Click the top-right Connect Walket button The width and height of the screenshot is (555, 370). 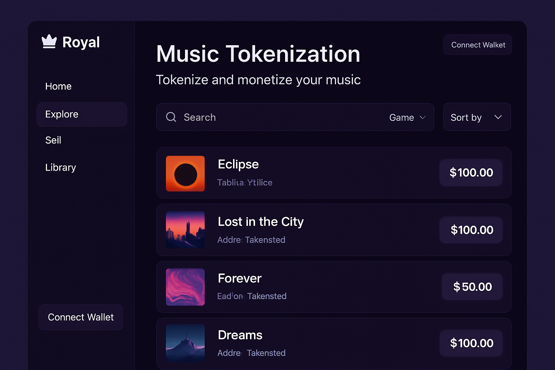[x=477, y=44]
